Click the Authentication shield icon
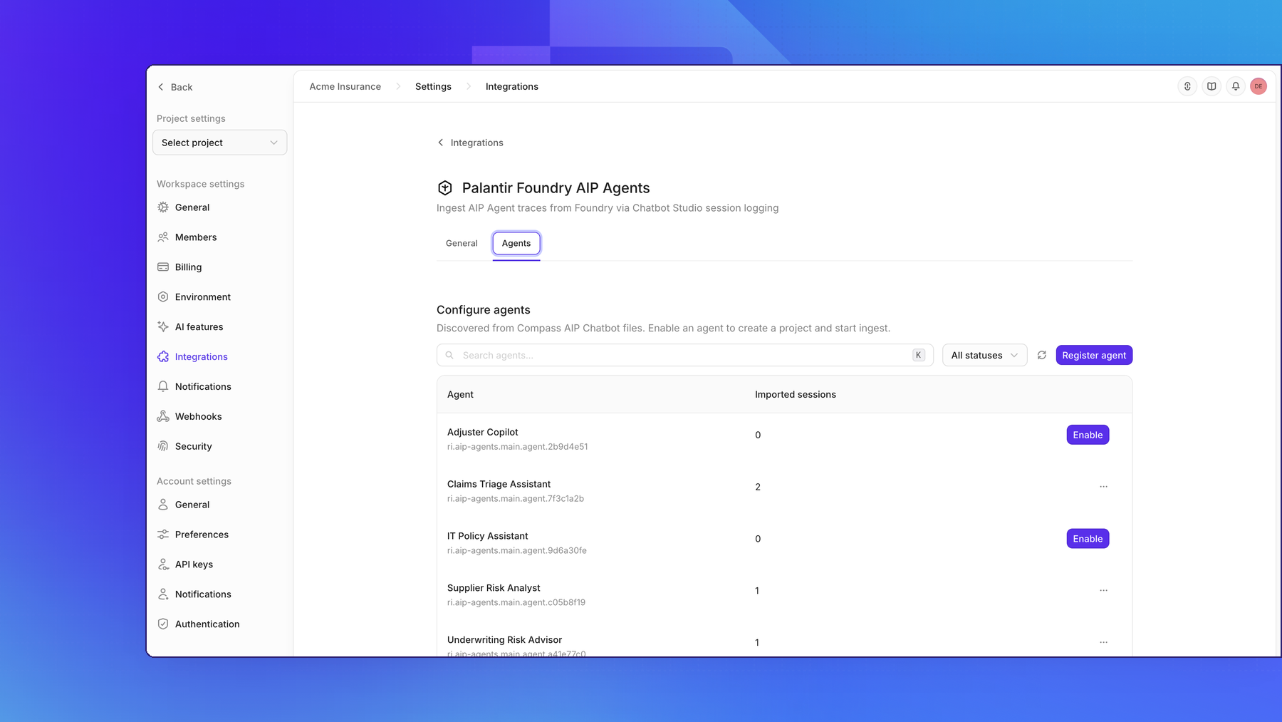 (x=163, y=624)
